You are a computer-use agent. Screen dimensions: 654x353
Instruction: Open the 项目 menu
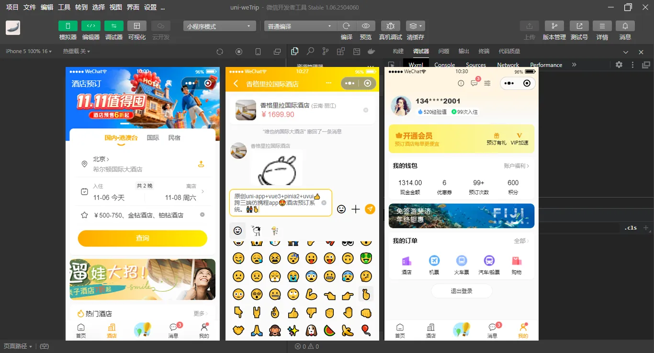(x=11, y=7)
